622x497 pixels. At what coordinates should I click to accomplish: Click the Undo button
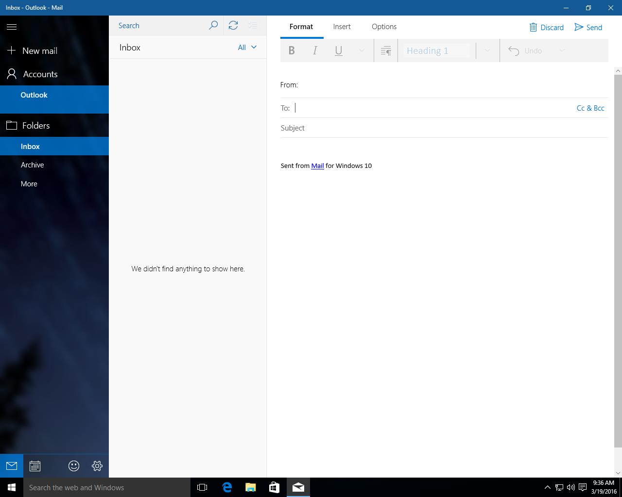click(525, 50)
